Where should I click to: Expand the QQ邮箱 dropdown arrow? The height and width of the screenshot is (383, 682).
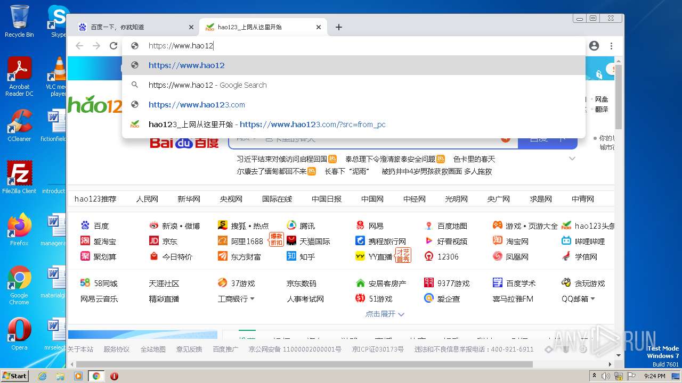coord(592,299)
